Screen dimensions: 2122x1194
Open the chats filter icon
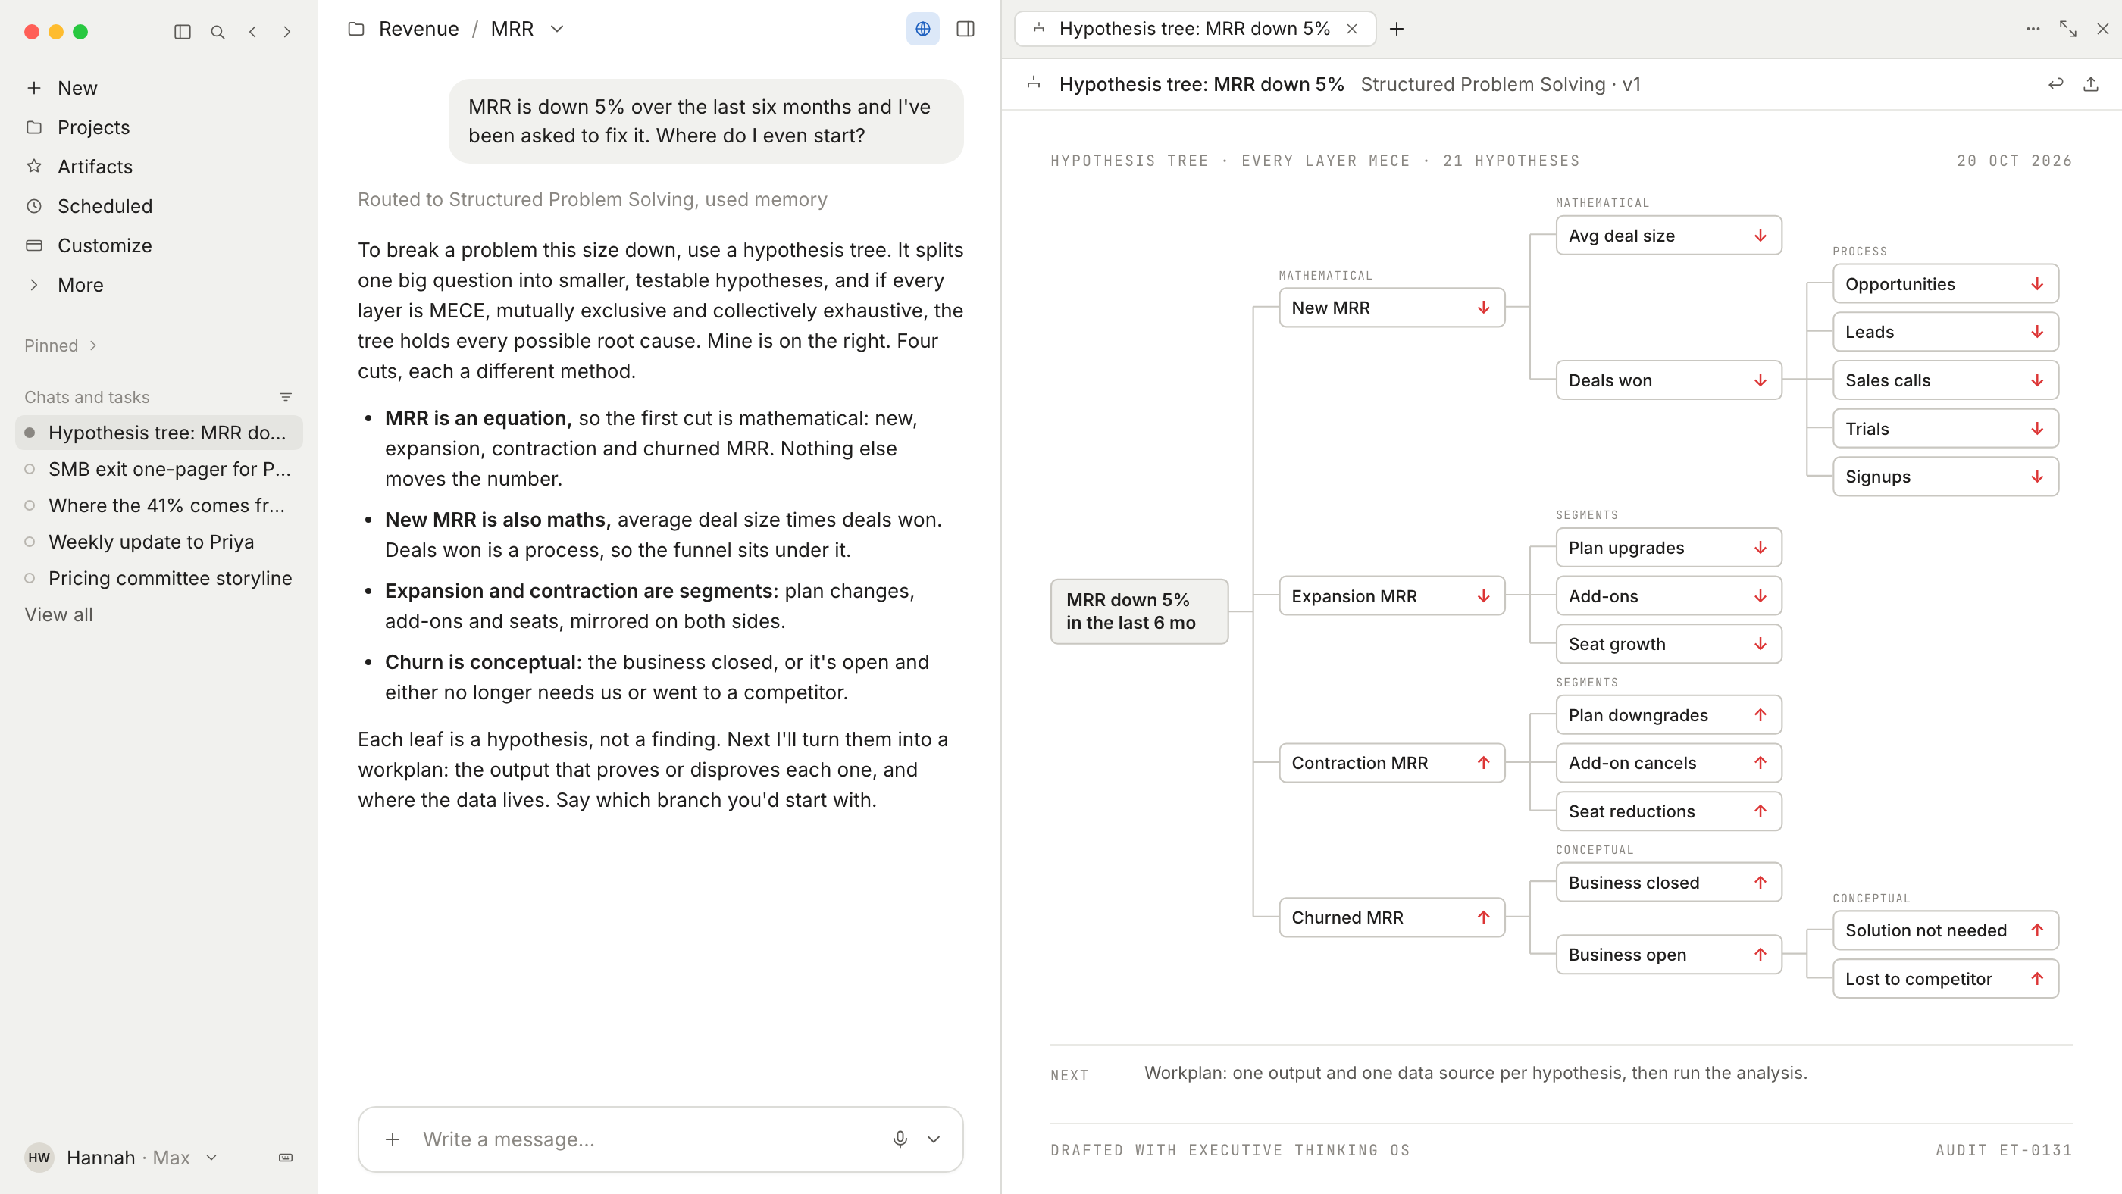(x=286, y=397)
